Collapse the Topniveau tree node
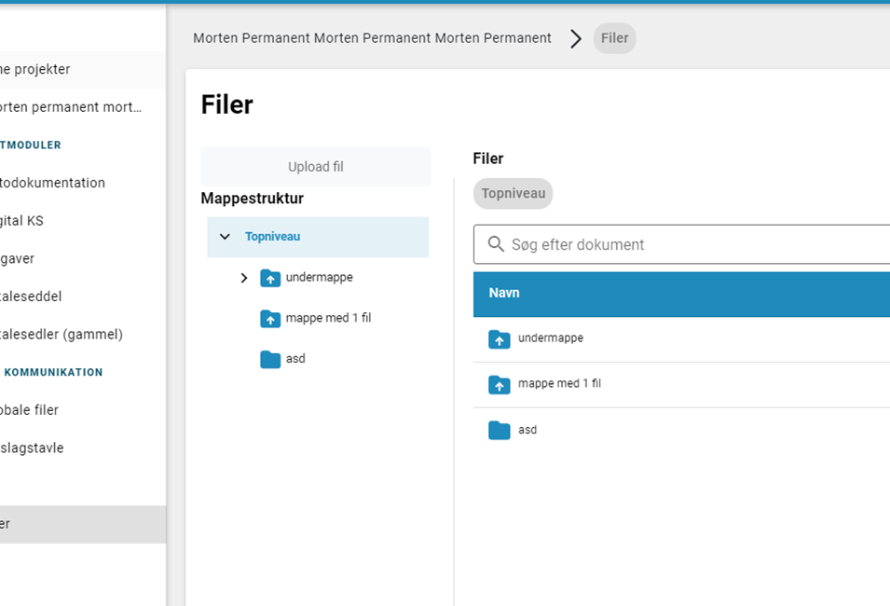This screenshot has height=606, width=890. (x=225, y=236)
